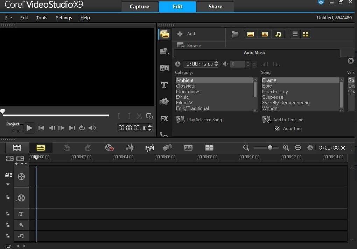Open the Transitions (AB) panel

click(x=164, y=68)
